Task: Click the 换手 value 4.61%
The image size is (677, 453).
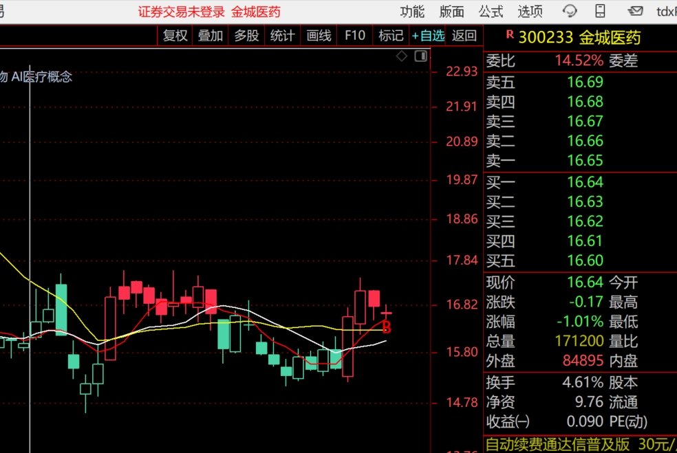Action: pos(583,382)
